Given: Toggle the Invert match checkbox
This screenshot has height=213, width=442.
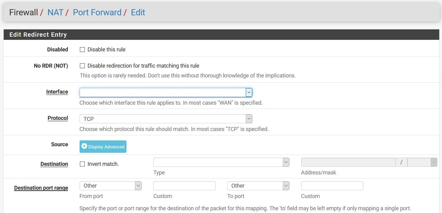Looking at the screenshot, I should (x=82, y=164).
